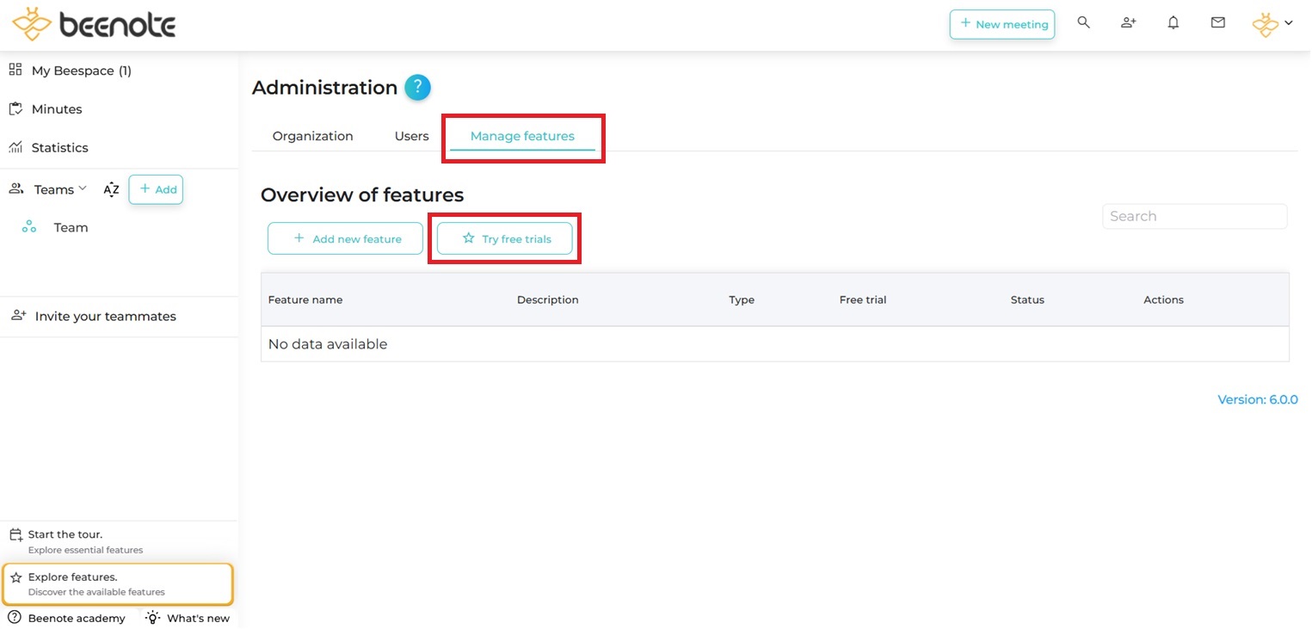This screenshot has height=629, width=1312.
Task: Open the profile avatar dropdown menu
Action: coord(1272,24)
